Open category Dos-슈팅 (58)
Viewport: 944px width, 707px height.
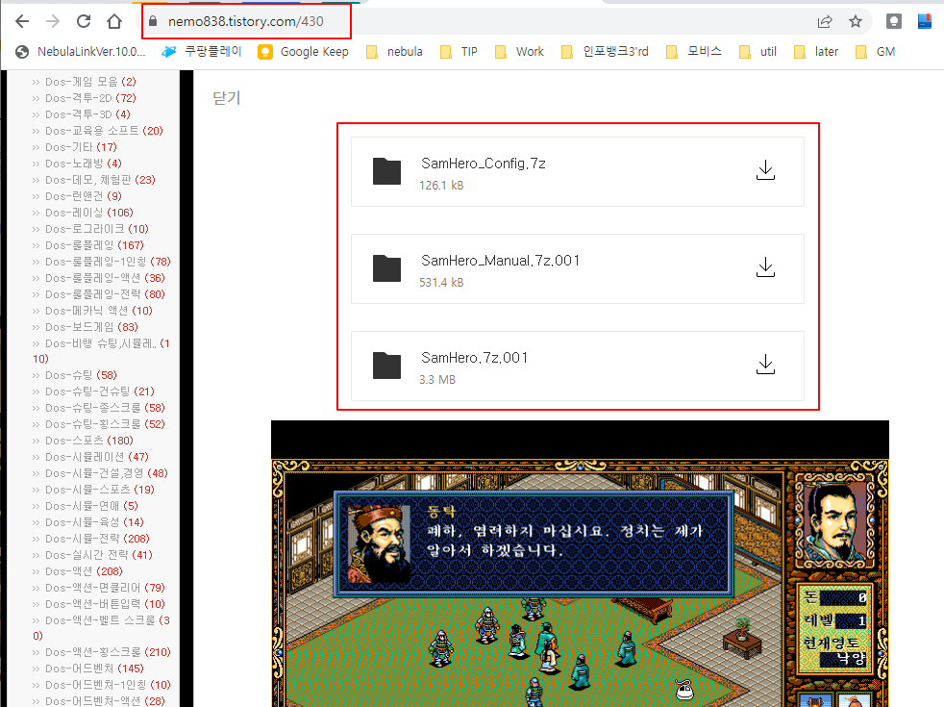(x=81, y=374)
